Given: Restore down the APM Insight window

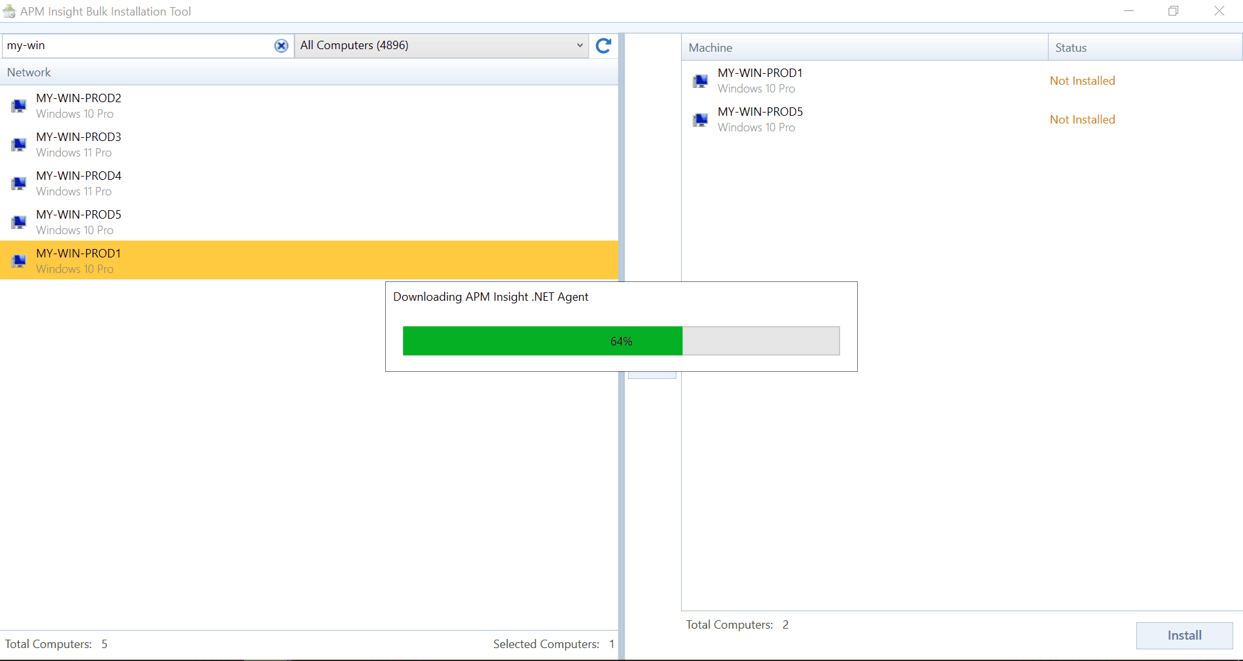Looking at the screenshot, I should click(1174, 11).
